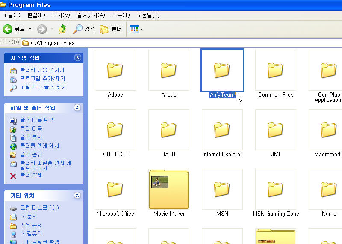Viewport: 342px width, 244px height.
Task: Click 파일 또는 폴더 찾기 link
Action: point(43,87)
